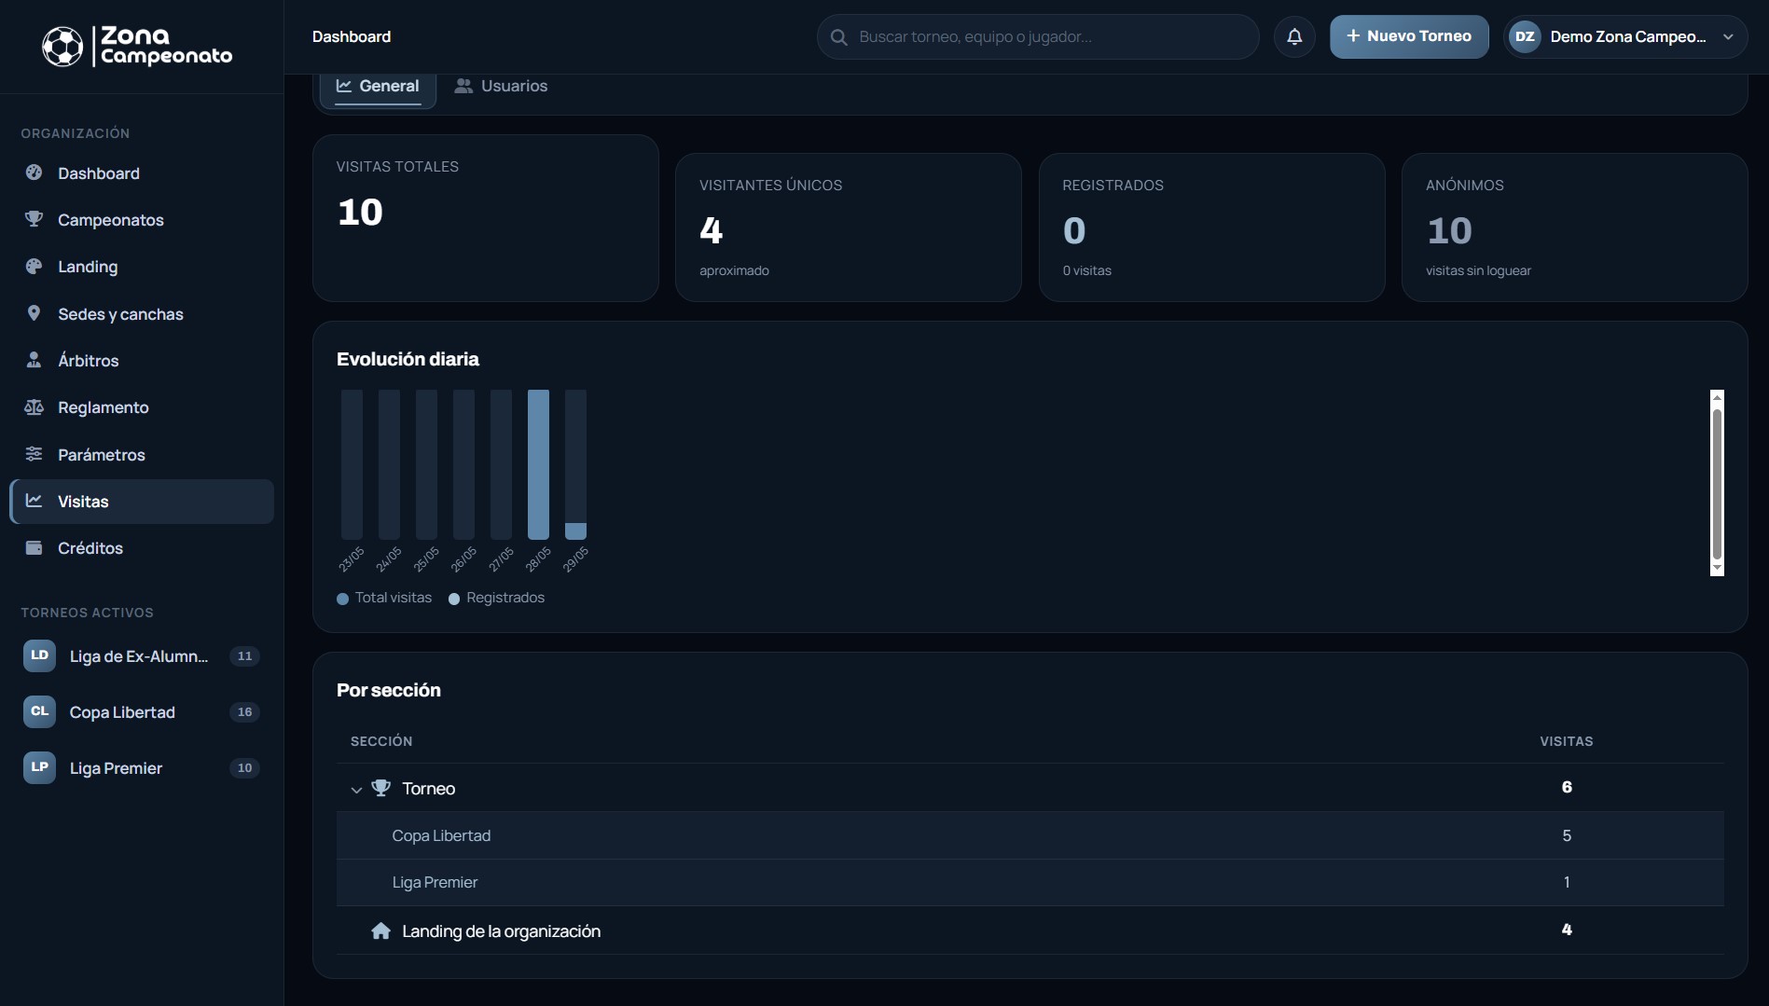Click the Registrados stat card
Screen dimensions: 1769x1006
[1212, 227]
